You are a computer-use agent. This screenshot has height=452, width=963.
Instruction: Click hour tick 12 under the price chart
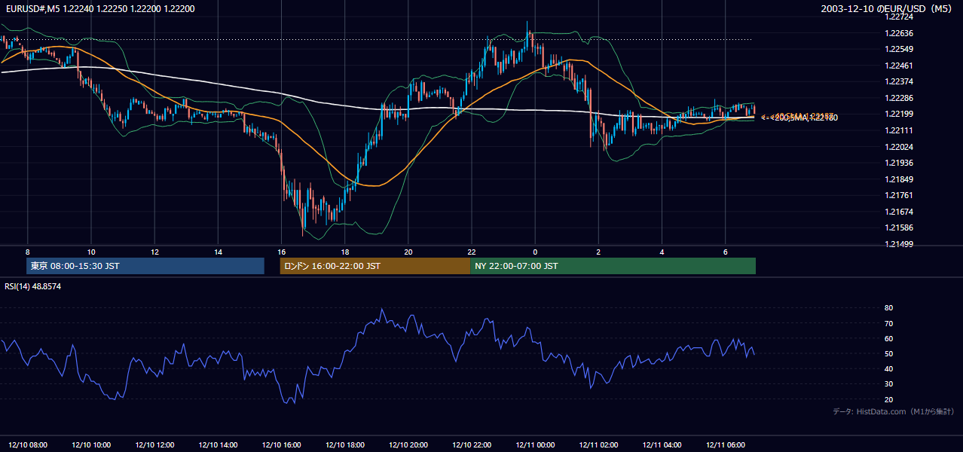[154, 252]
